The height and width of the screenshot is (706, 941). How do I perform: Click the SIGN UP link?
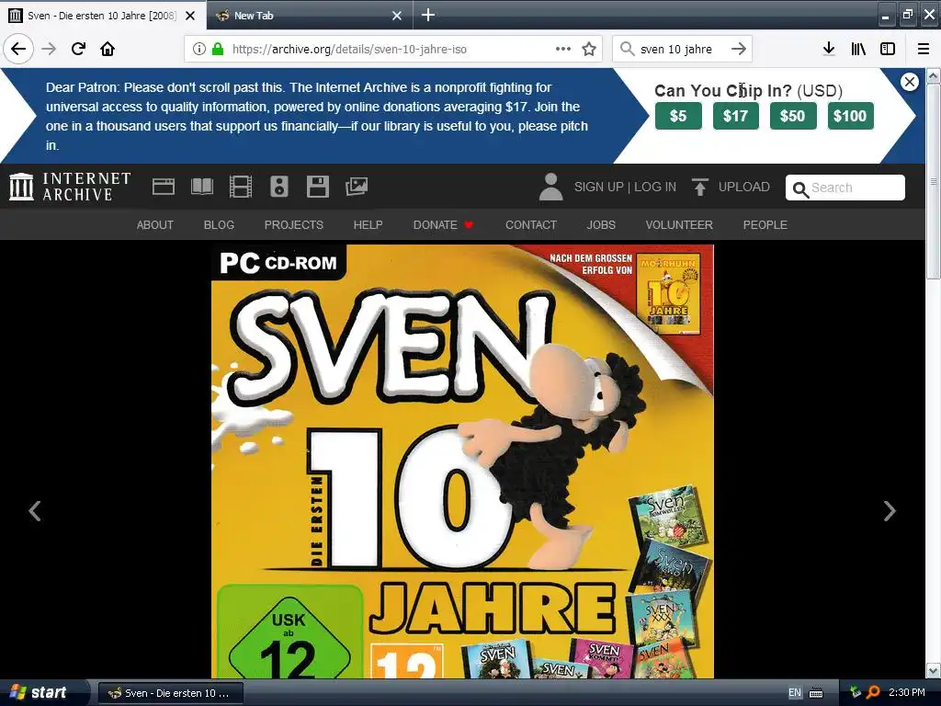click(599, 187)
